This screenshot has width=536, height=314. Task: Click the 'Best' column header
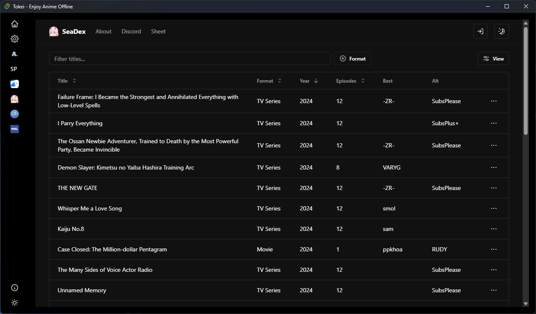[388, 81]
